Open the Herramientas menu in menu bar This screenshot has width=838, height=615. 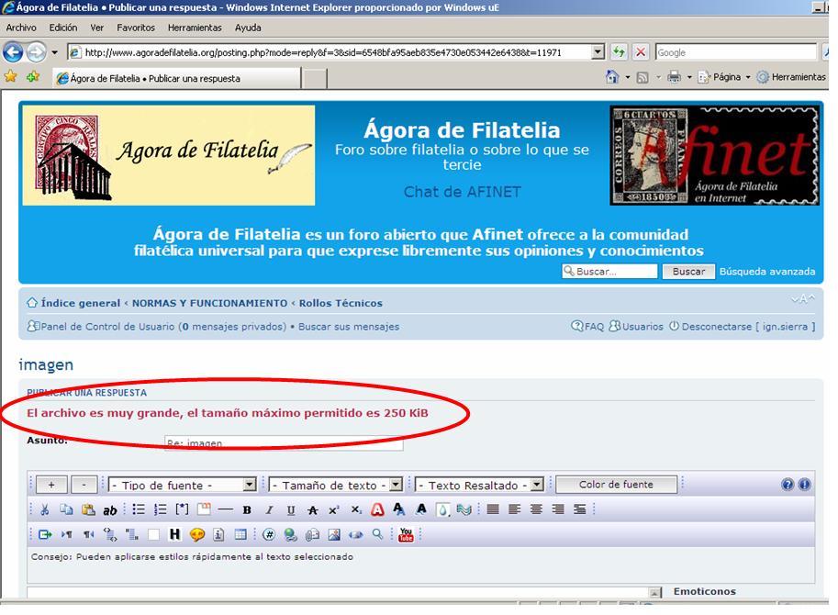click(195, 28)
